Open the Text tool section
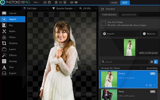This screenshot has width=160, height=100. point(13,67)
